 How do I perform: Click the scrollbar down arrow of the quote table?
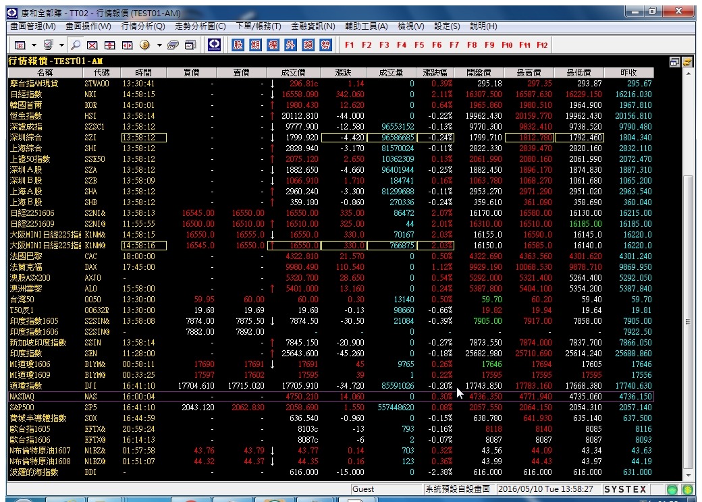pos(688,476)
